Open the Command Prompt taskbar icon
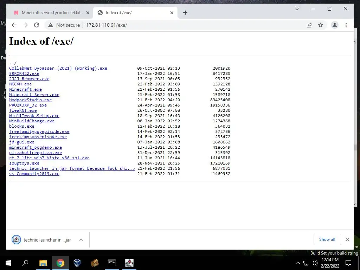Image resolution: width=360 pixels, height=270 pixels. (x=112, y=263)
